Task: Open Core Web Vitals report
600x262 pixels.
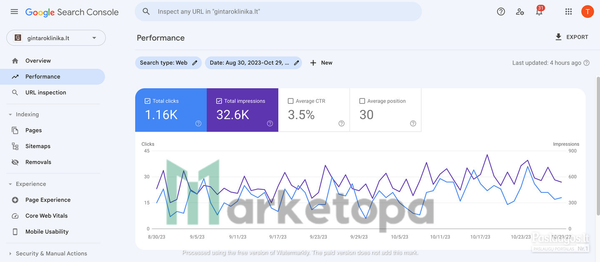Action: point(52,216)
